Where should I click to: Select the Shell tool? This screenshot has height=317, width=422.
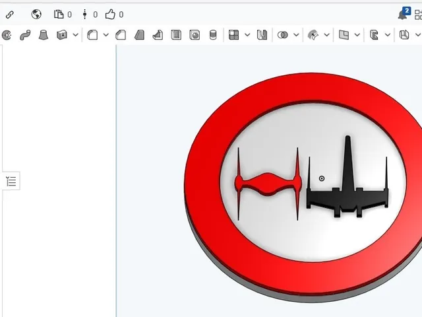[176, 35]
